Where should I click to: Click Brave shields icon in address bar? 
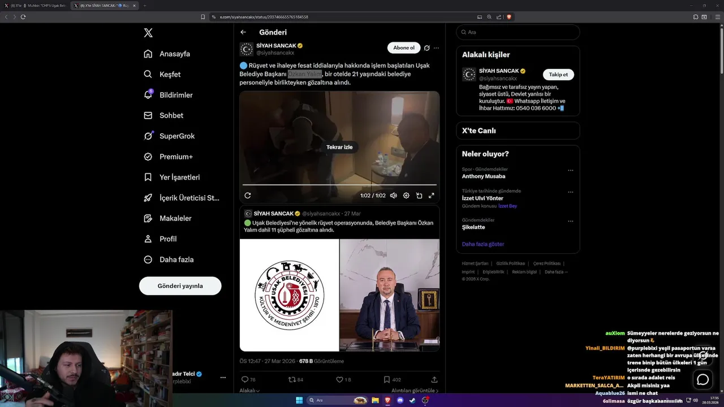pos(509,17)
